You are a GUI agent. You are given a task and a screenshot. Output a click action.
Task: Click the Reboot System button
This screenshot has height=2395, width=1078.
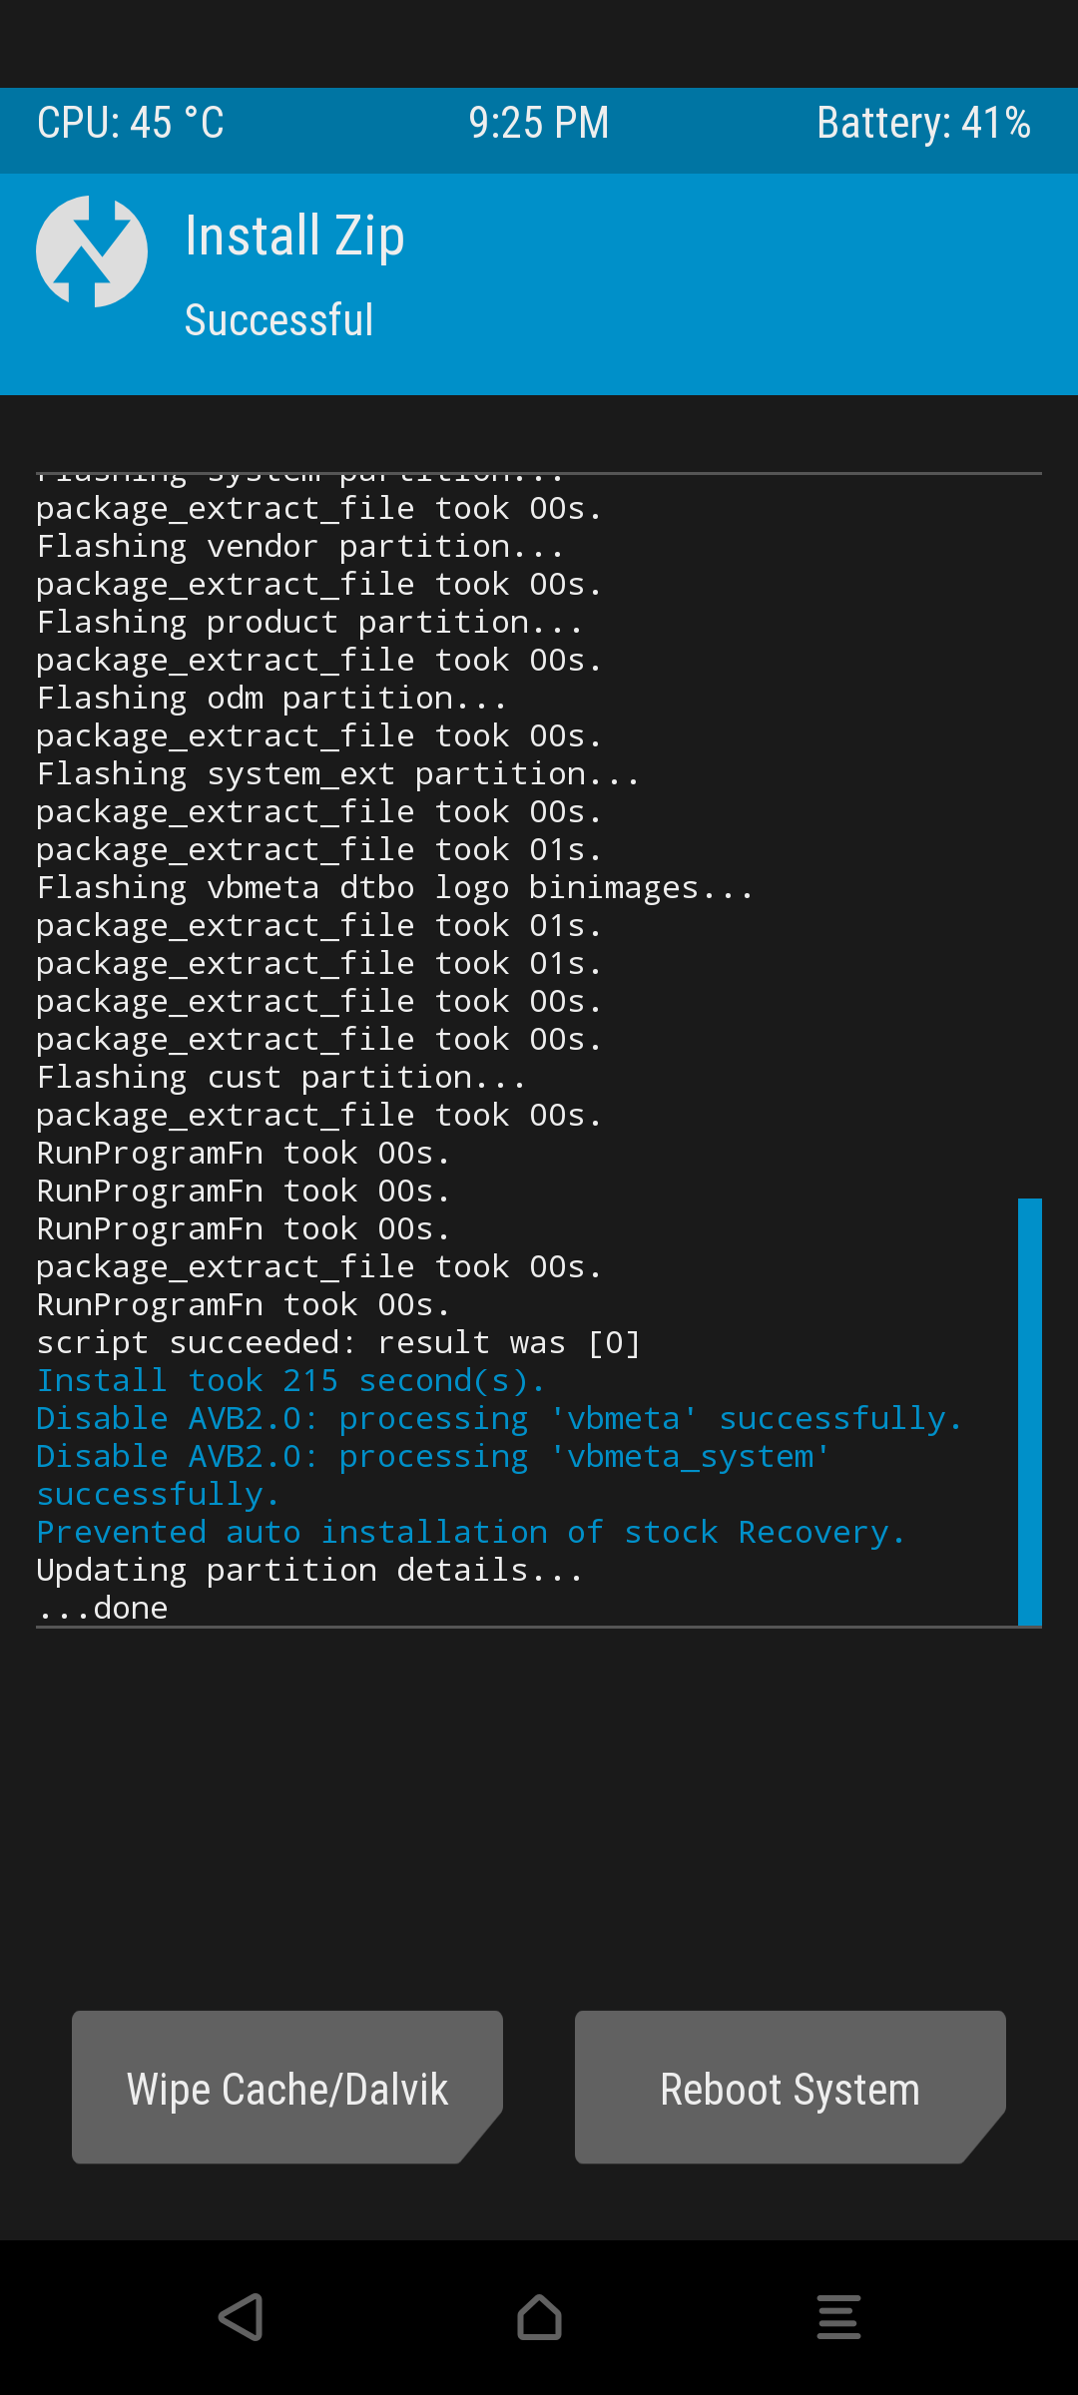pyautogui.click(x=791, y=2088)
